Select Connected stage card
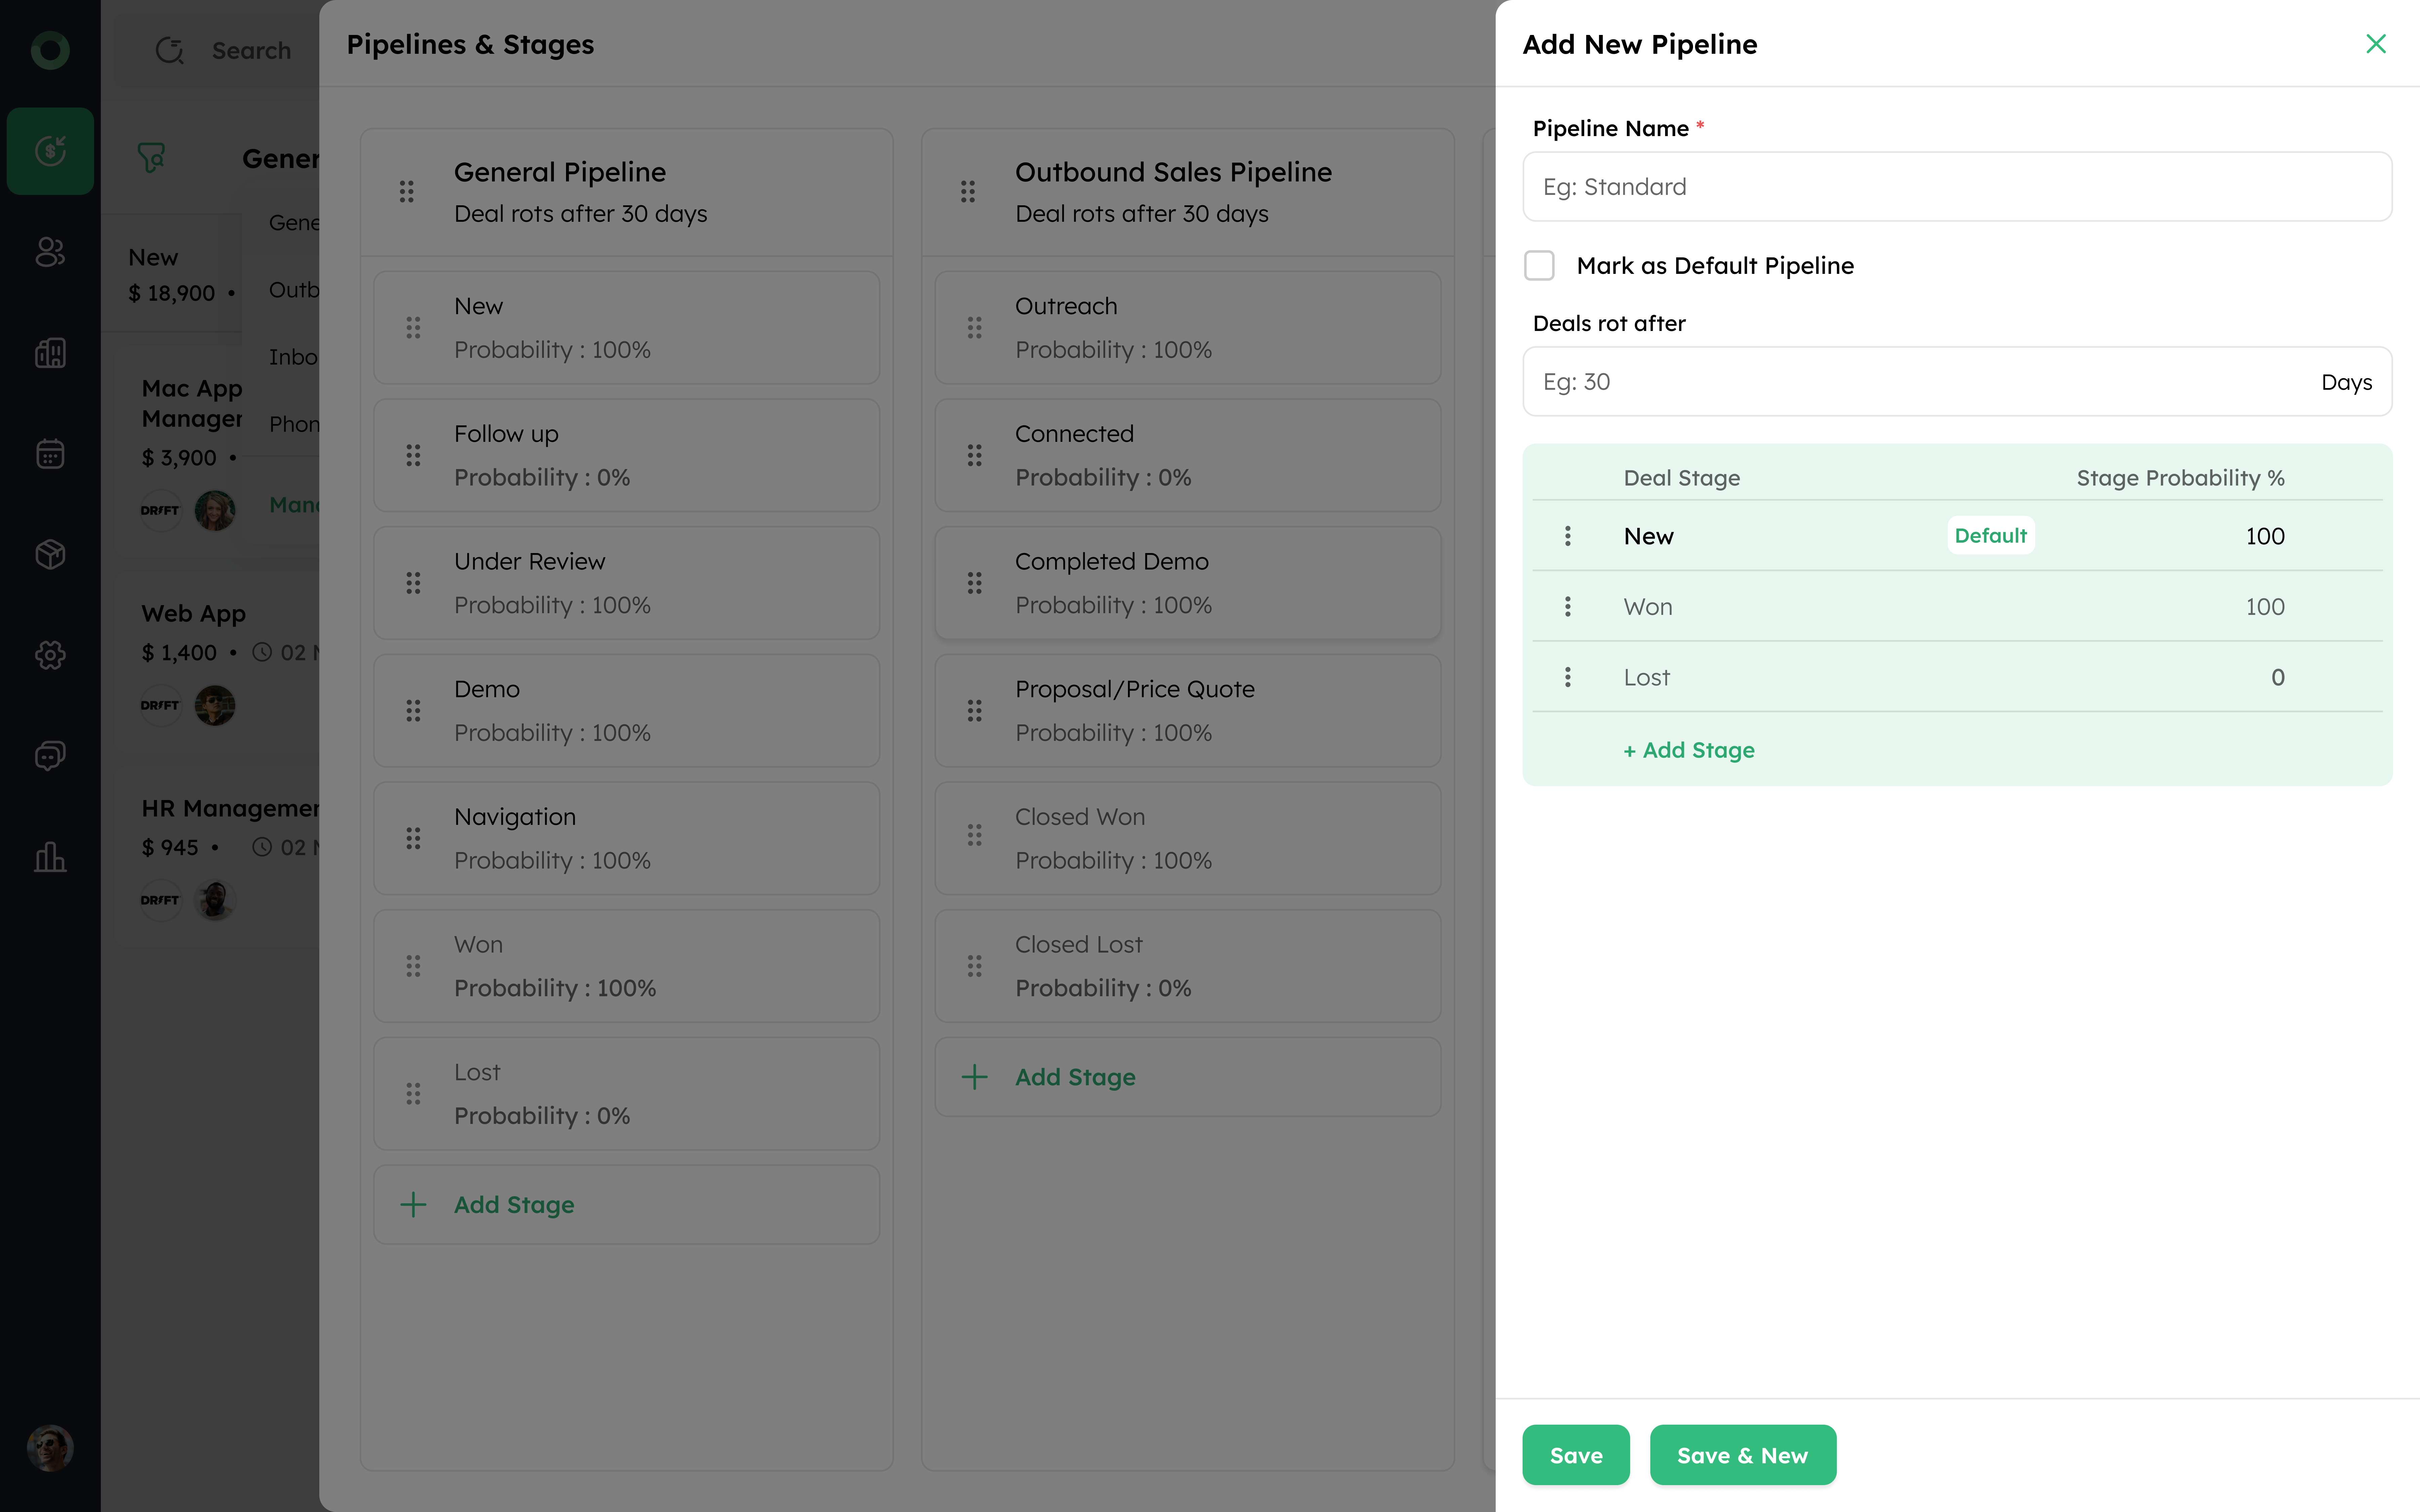Viewport: 2420px width, 1512px height. [x=1188, y=456]
